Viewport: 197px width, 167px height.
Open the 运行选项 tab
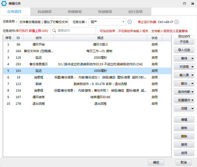point(135,12)
